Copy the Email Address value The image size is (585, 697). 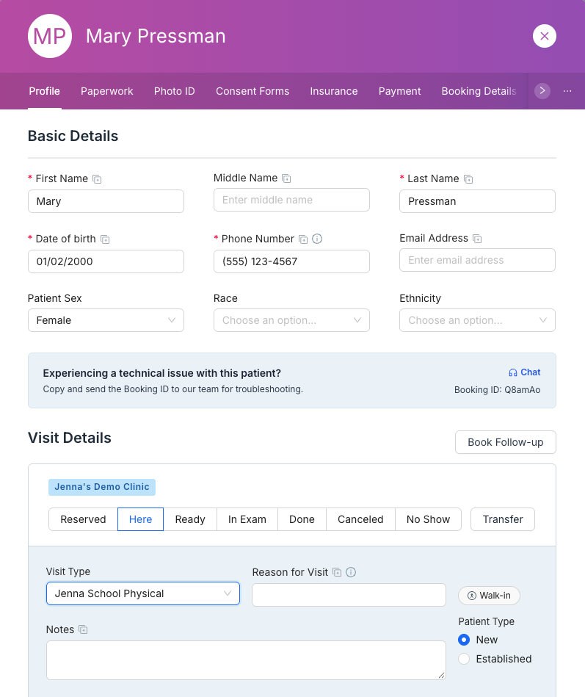477,239
